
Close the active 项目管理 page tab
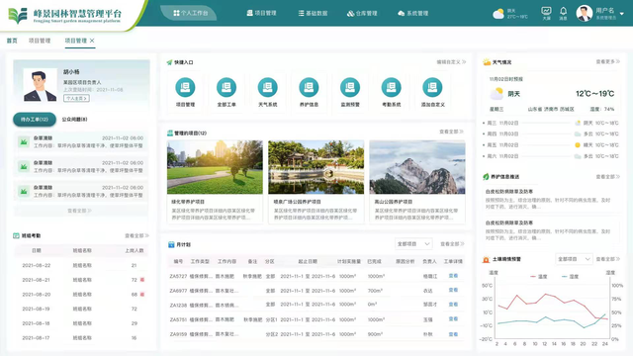pos(92,41)
